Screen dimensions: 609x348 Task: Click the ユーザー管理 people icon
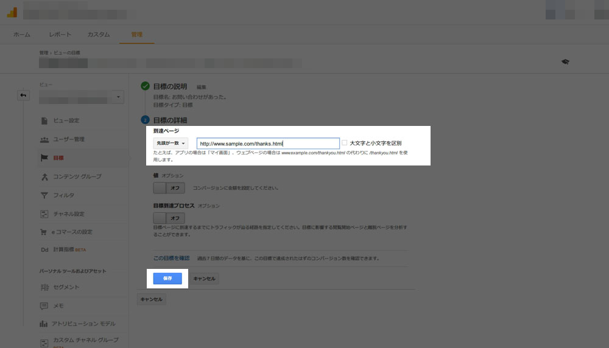[44, 139]
